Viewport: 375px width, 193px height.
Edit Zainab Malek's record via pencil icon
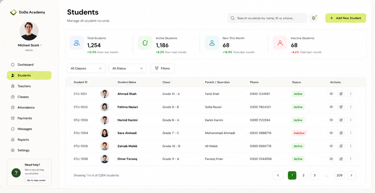[341, 146]
